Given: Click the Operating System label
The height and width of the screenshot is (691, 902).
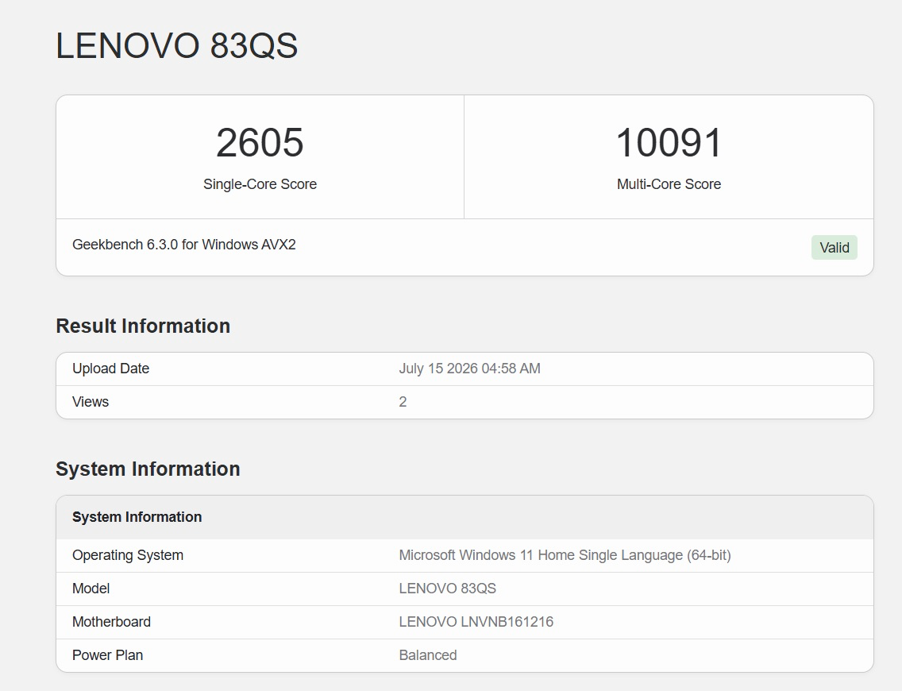Looking at the screenshot, I should pos(128,555).
